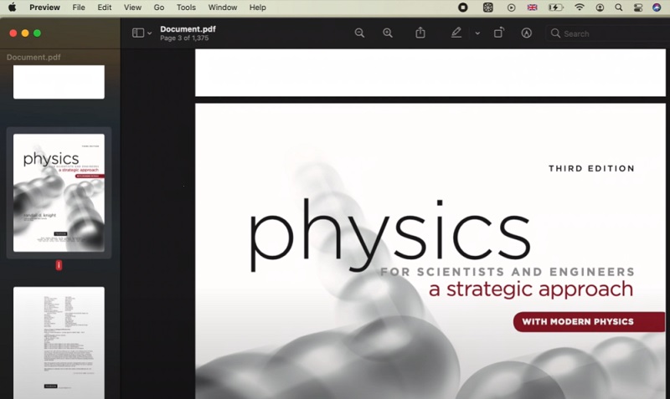The image size is (670, 399).
Task: Open the Edit menu
Action: [x=104, y=8]
